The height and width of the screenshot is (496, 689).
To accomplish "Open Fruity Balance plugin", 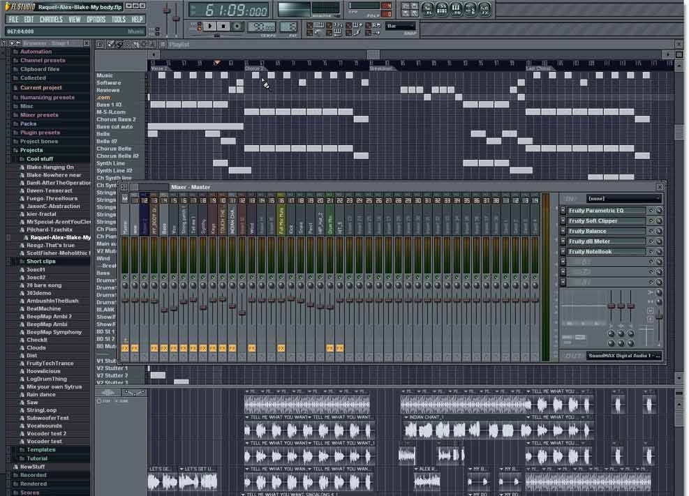I will [x=607, y=231].
